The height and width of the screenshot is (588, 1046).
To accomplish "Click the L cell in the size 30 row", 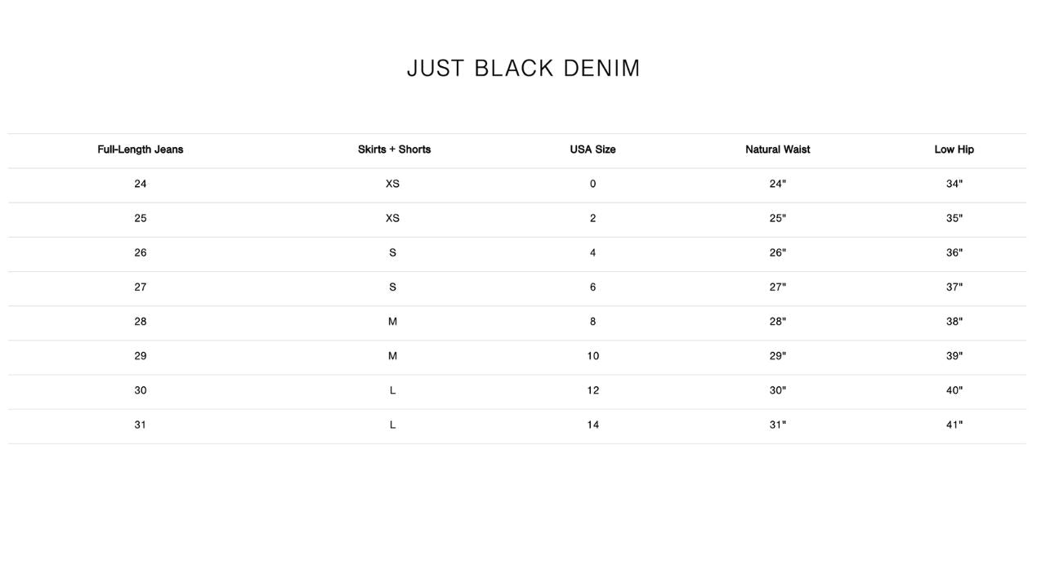I will pos(392,390).
